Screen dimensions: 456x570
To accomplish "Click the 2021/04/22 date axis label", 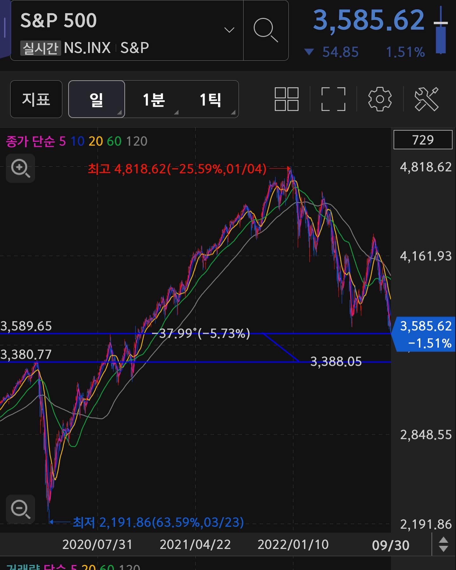I will 195,545.
